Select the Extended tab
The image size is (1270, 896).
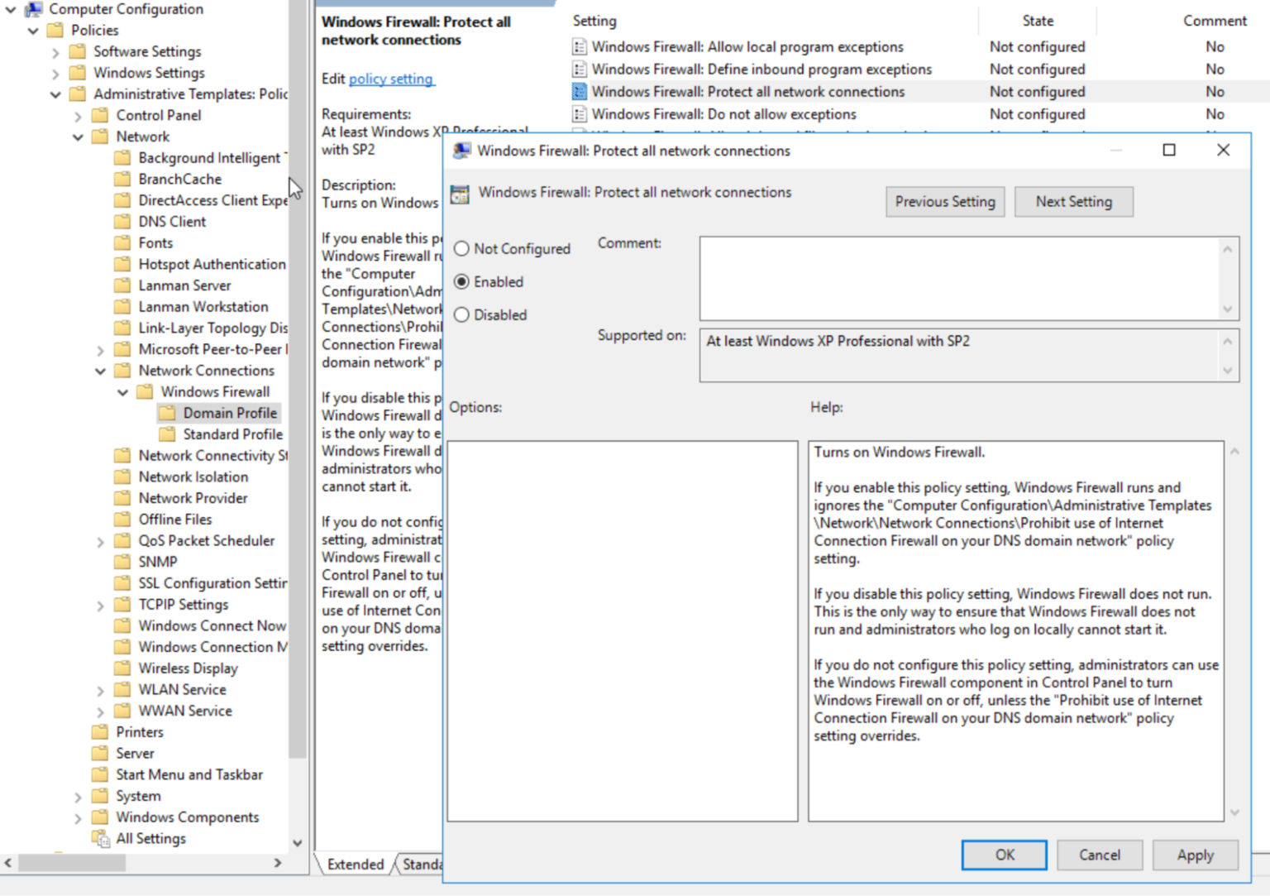(x=355, y=865)
